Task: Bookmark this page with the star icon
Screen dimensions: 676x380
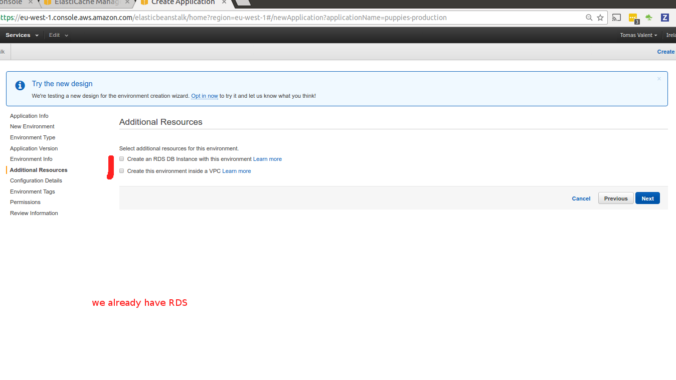Action: 600,18
